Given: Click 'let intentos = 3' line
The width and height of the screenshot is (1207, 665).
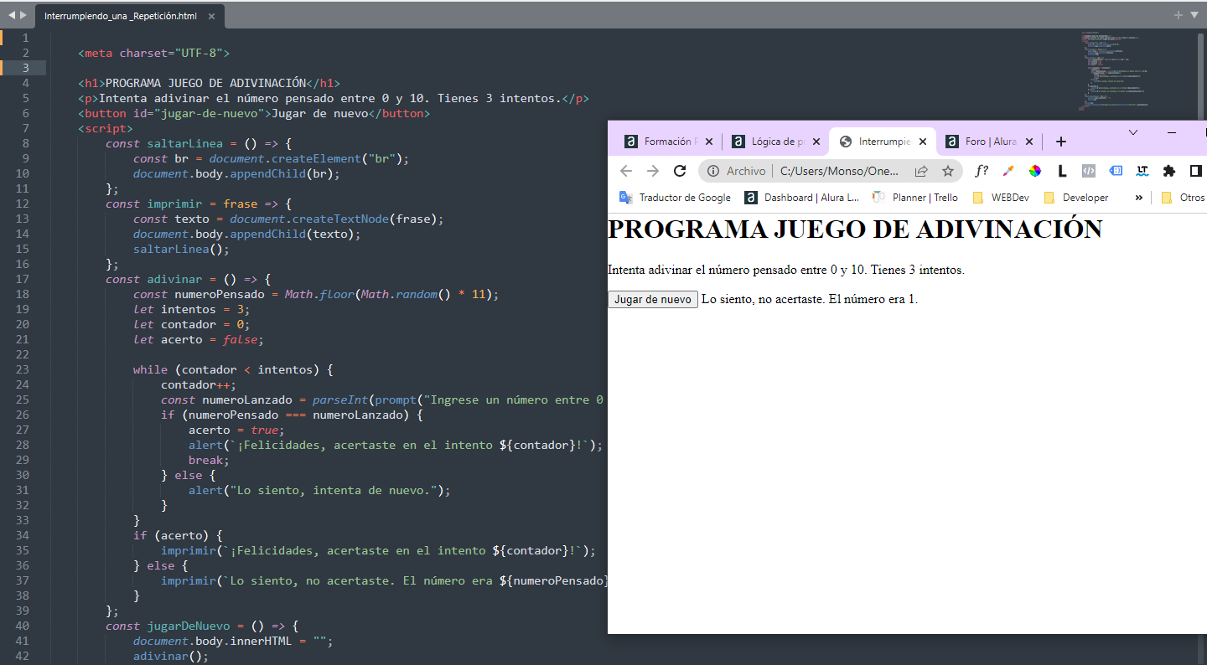Looking at the screenshot, I should coord(192,309).
